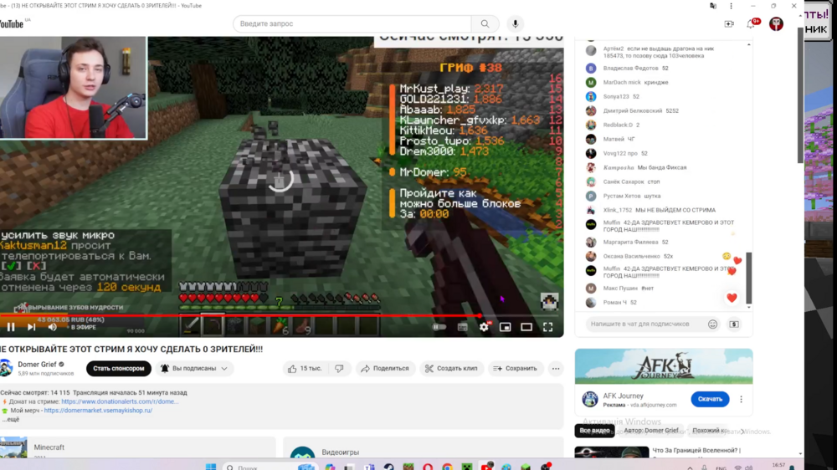Show more filter chips with the right arrow

[742, 431]
